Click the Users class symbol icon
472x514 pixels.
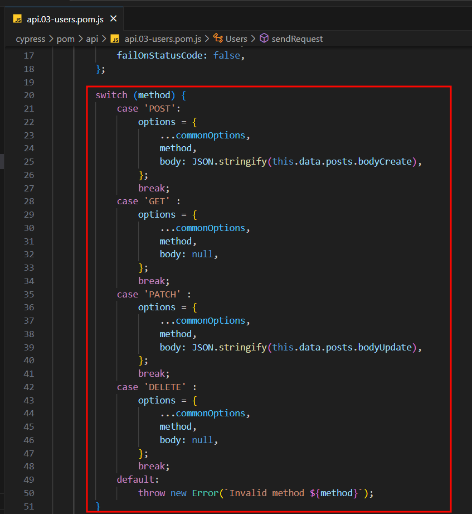tap(218, 39)
